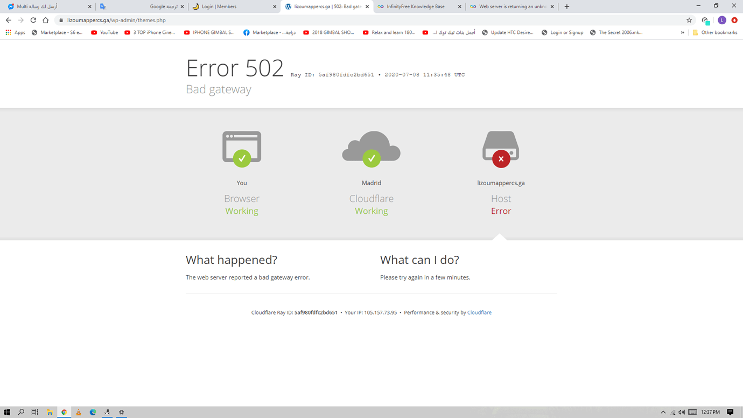
Task: Bookmark this page with the star icon
Action: point(689,20)
